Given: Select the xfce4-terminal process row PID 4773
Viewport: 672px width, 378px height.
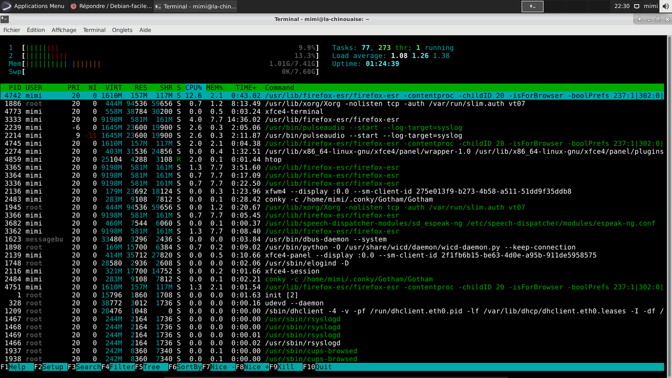Looking at the screenshot, I should (x=332, y=112).
